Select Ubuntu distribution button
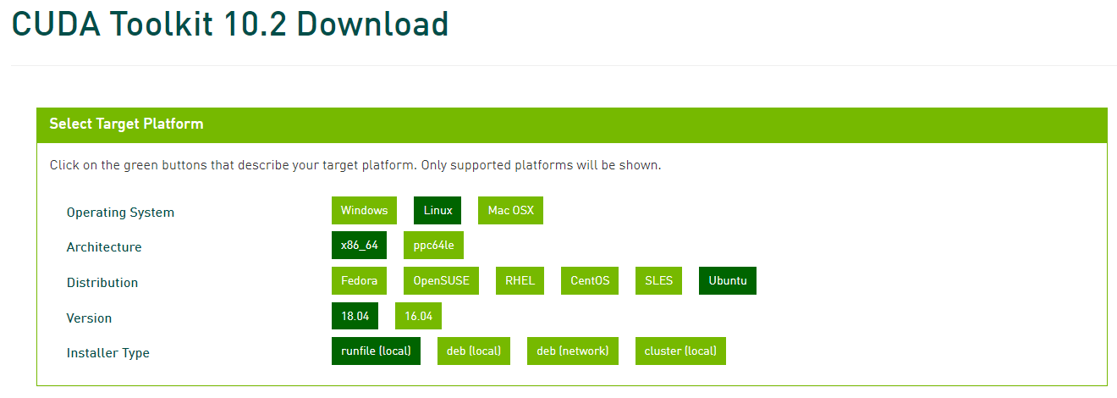 point(728,281)
